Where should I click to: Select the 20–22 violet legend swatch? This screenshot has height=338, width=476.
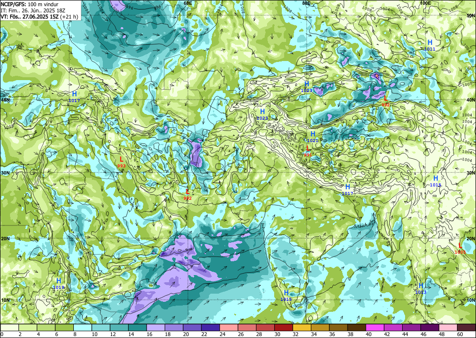192,328
